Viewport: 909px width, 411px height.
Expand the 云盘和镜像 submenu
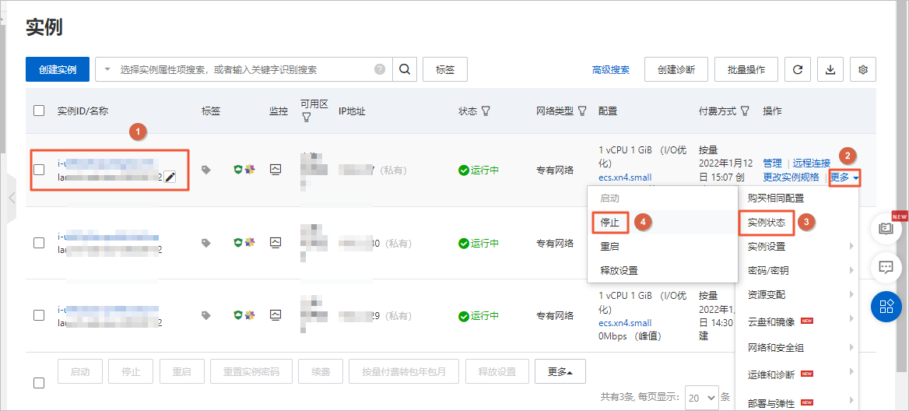click(796, 321)
